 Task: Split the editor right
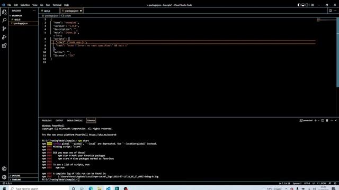pos(330,11)
